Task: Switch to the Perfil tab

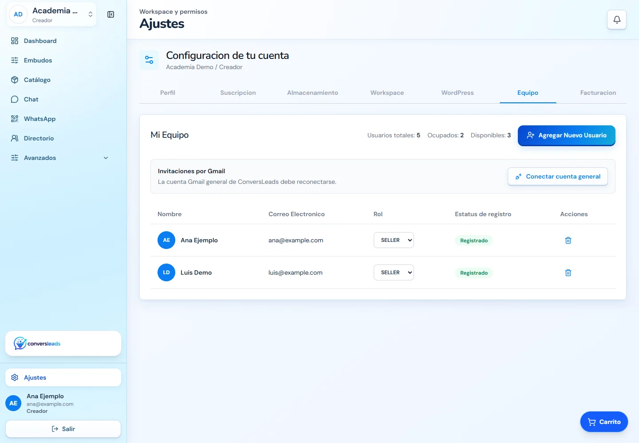Action: tap(168, 93)
